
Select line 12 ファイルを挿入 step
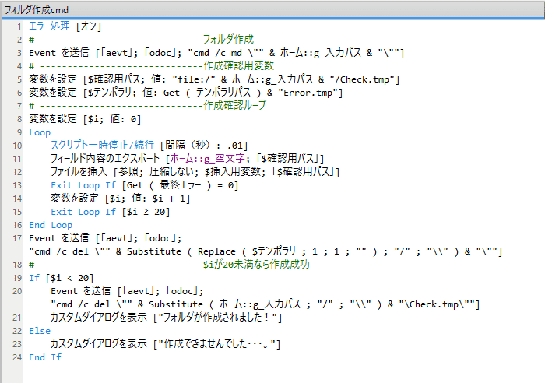click(x=195, y=172)
